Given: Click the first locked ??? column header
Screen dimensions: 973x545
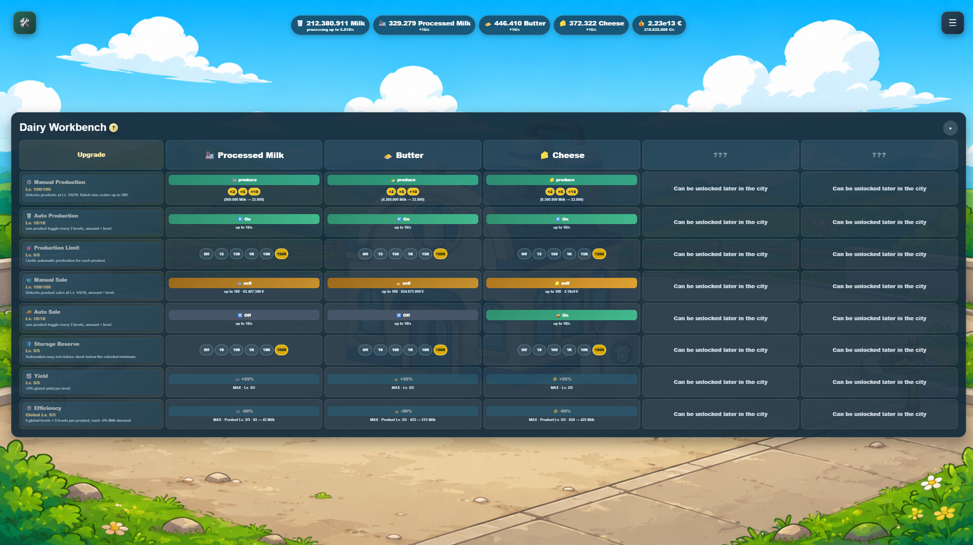Looking at the screenshot, I should (720, 155).
